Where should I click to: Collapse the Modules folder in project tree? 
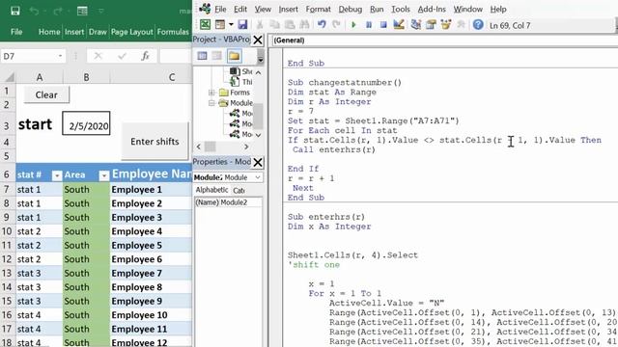point(211,103)
